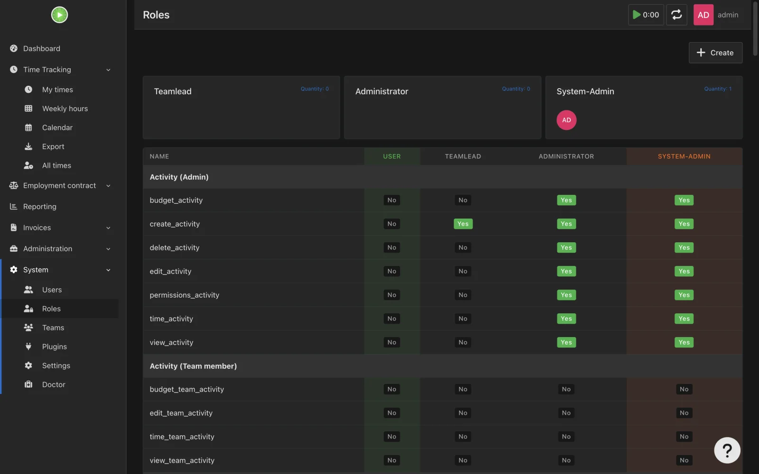This screenshot has width=759, height=474.
Task: Toggle budget_team_activity No for Administrator
Action: [566, 389]
